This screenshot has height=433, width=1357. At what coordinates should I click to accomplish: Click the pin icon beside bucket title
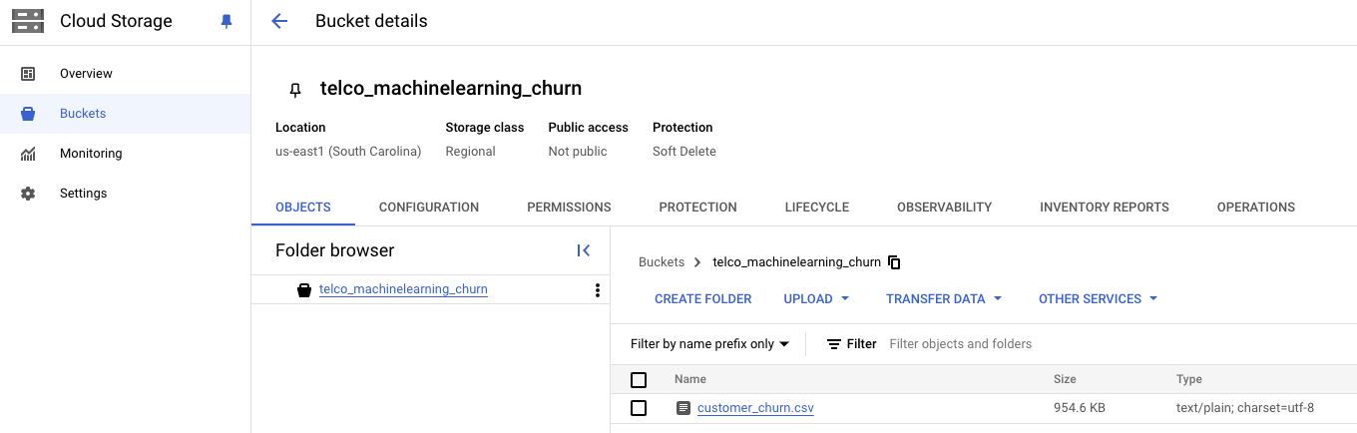[x=295, y=90]
